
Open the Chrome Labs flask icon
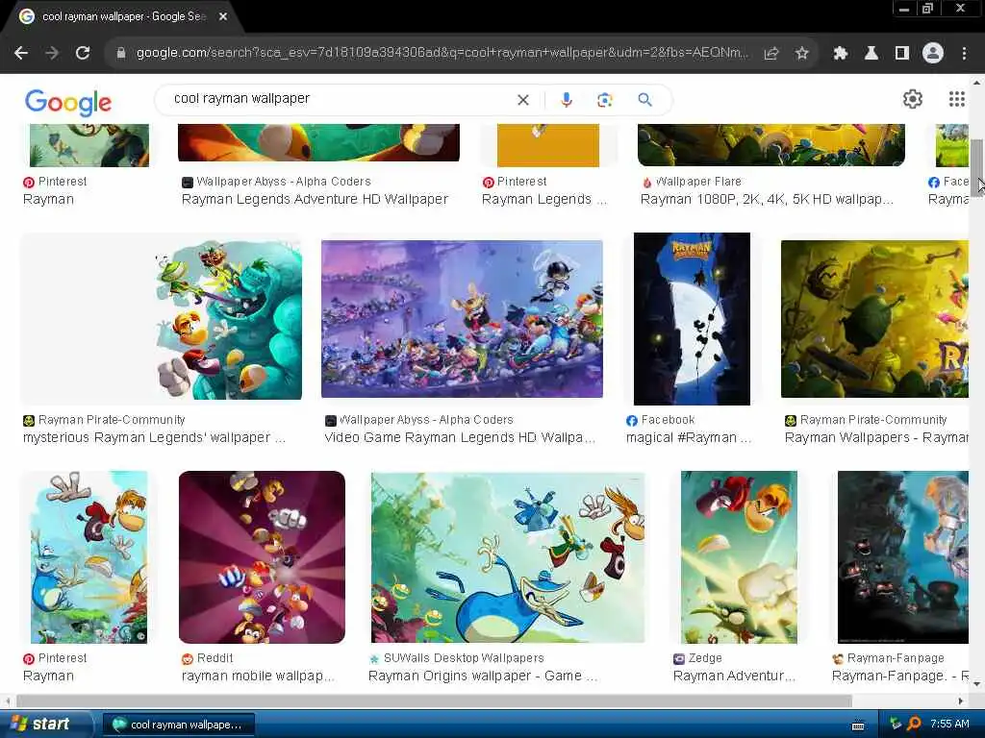click(871, 54)
